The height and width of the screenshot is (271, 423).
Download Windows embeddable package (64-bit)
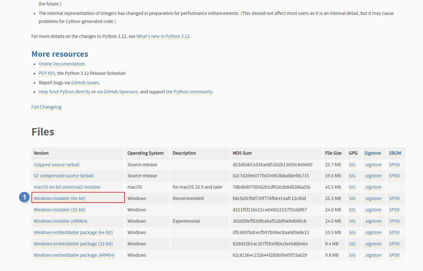pos(73,232)
